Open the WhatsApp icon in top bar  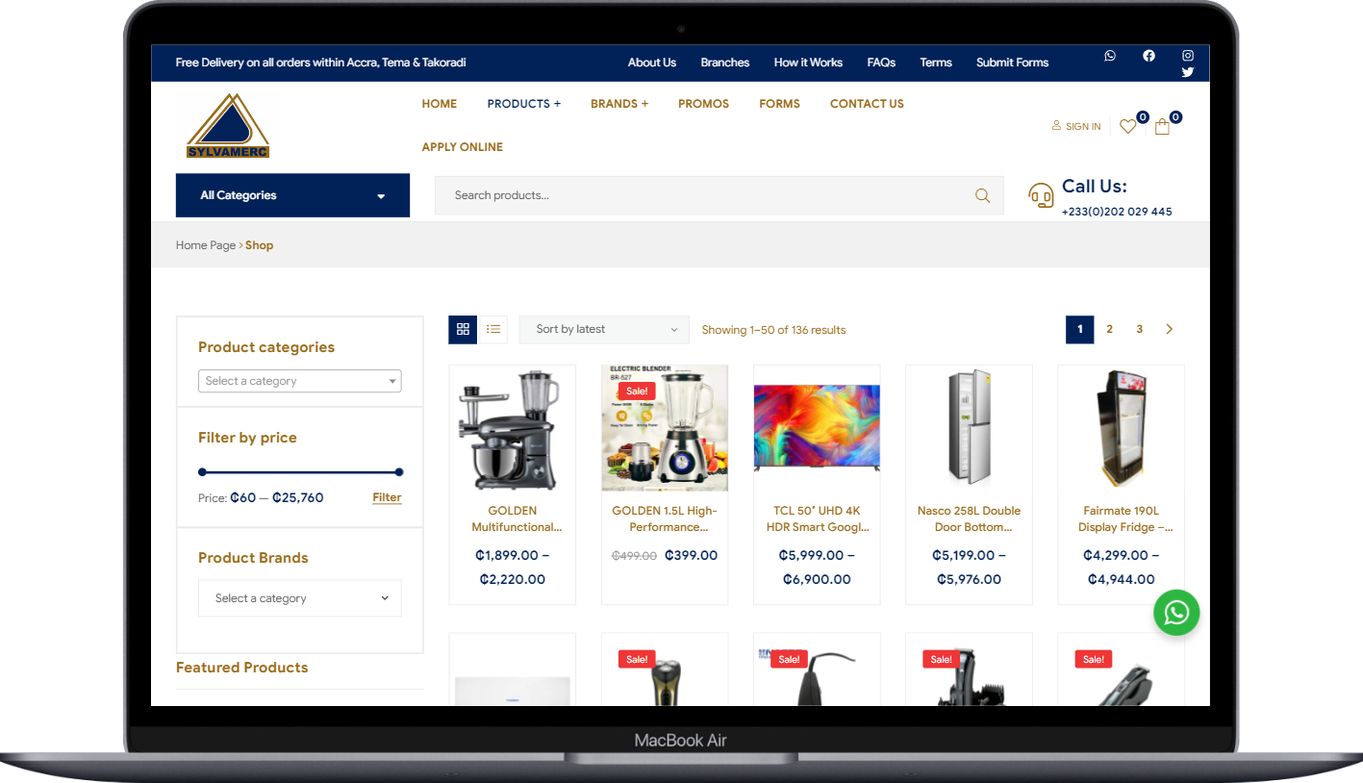[x=1110, y=56]
